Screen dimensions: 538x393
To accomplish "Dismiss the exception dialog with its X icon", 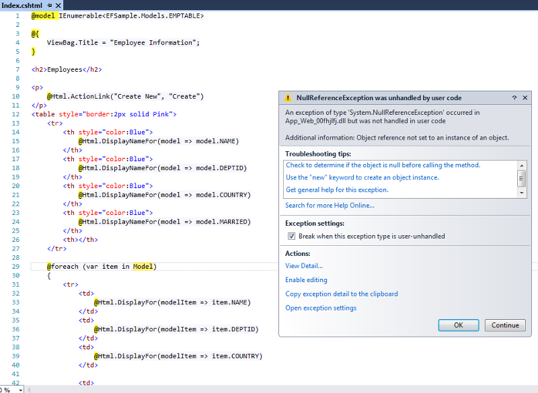I will pyautogui.click(x=525, y=97).
